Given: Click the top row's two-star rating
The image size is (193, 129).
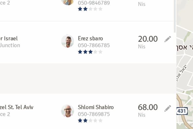Looking at the screenshot, I should pyautogui.click(x=90, y=9).
